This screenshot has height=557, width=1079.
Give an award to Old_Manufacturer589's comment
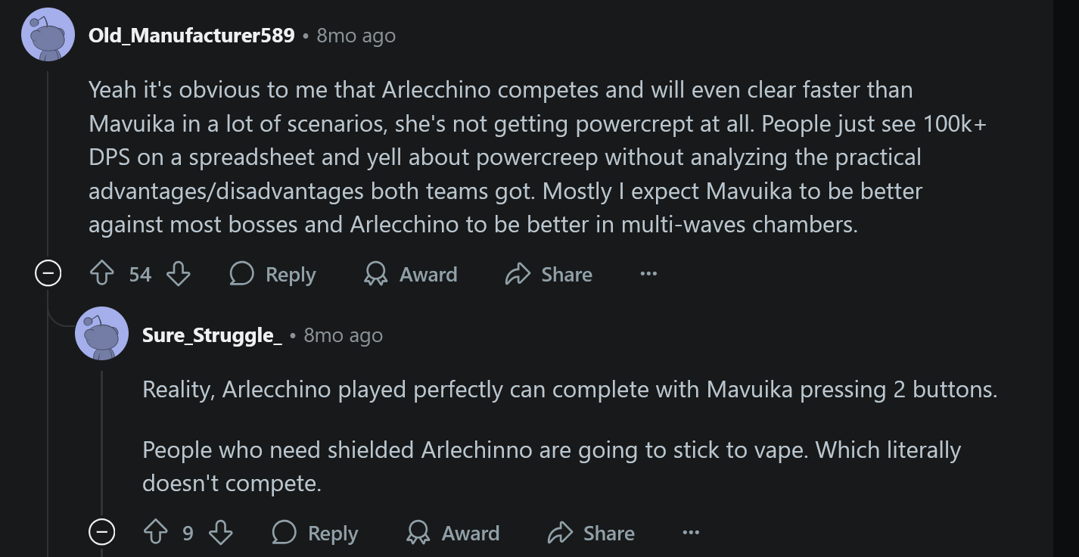click(x=411, y=274)
